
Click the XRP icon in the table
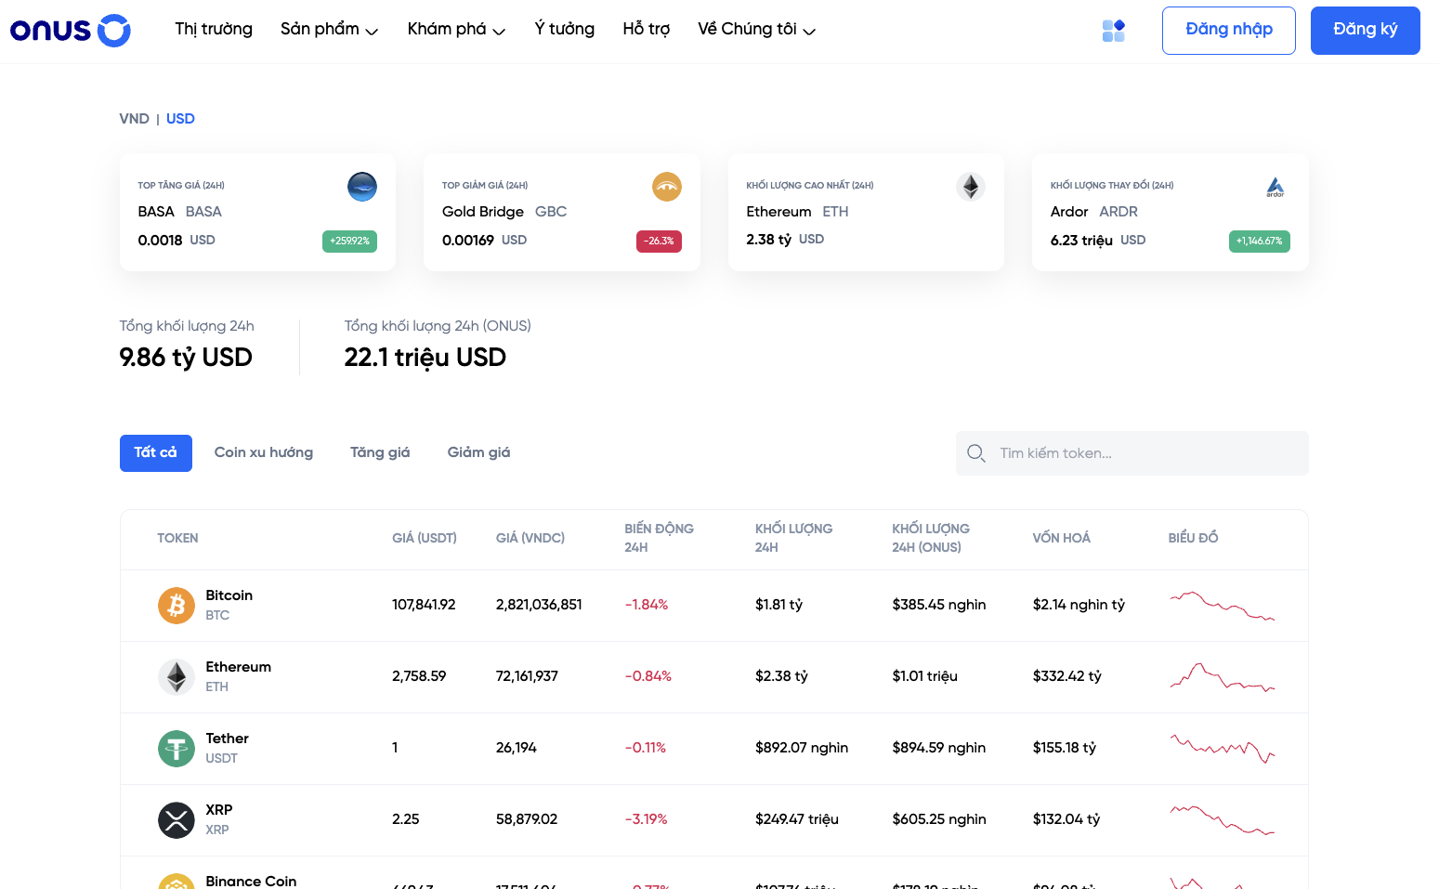coord(177,820)
